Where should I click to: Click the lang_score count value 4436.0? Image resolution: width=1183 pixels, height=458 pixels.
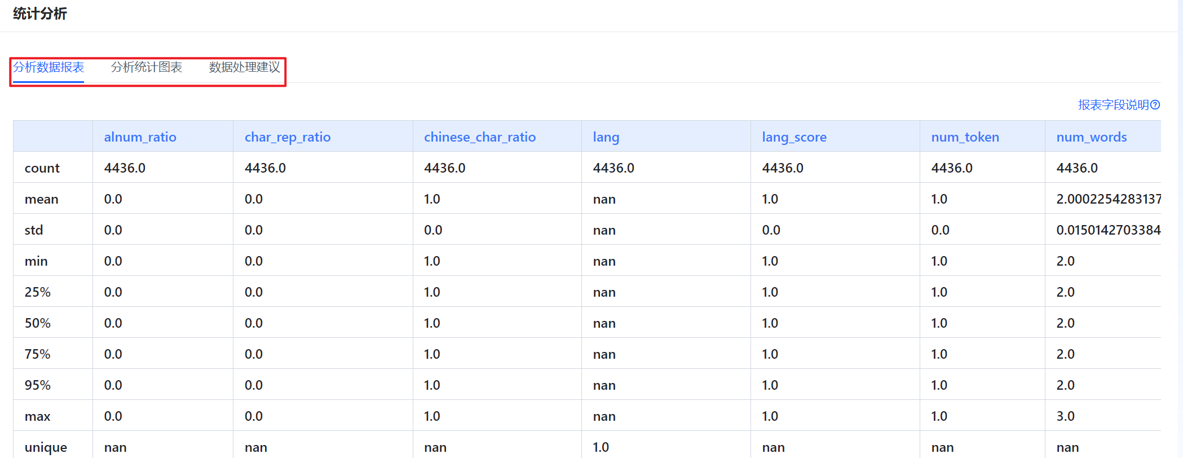(x=783, y=168)
